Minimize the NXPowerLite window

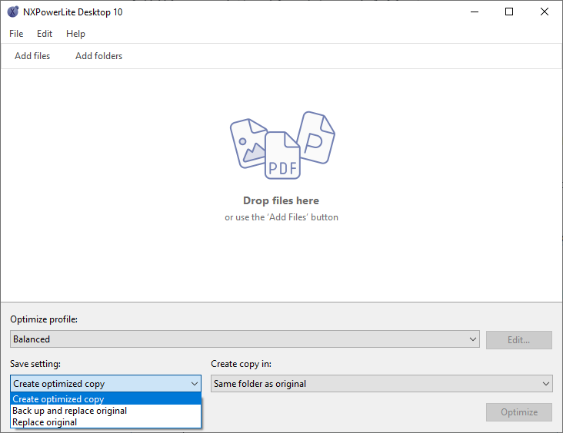click(475, 12)
